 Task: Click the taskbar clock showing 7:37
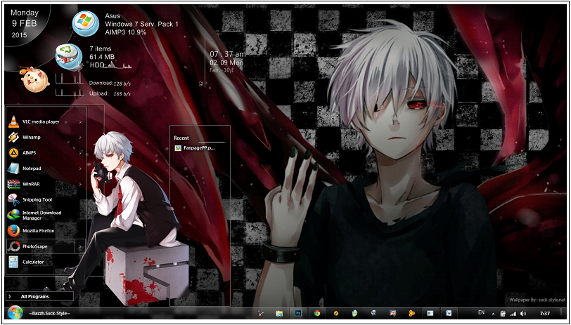[x=544, y=313]
